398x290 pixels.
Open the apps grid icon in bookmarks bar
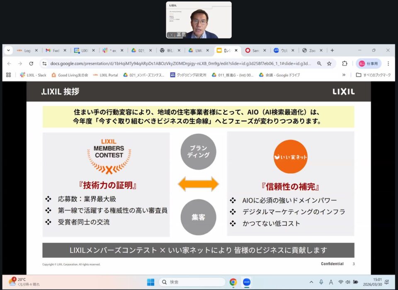(8, 75)
